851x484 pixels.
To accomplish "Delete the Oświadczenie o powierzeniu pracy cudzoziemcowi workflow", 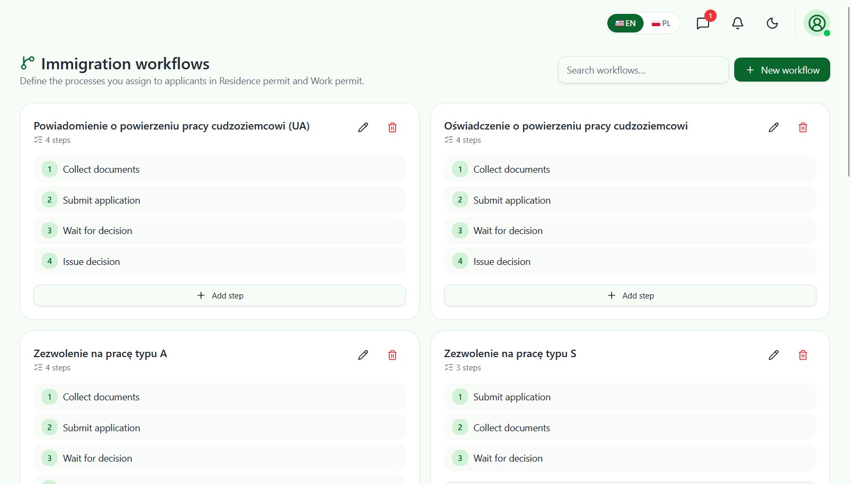I will [x=803, y=127].
